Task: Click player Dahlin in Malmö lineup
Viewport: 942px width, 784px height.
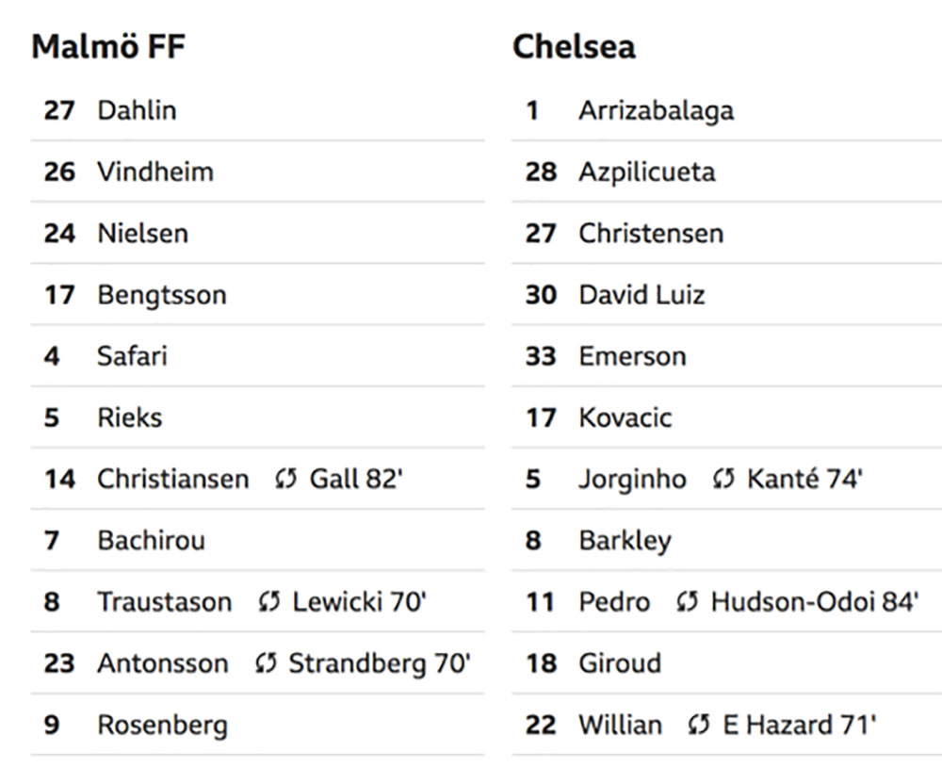Action: 137,110
